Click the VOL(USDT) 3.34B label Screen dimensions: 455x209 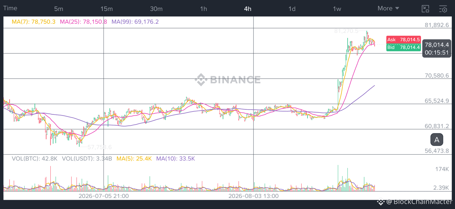pyautogui.click(x=87, y=159)
